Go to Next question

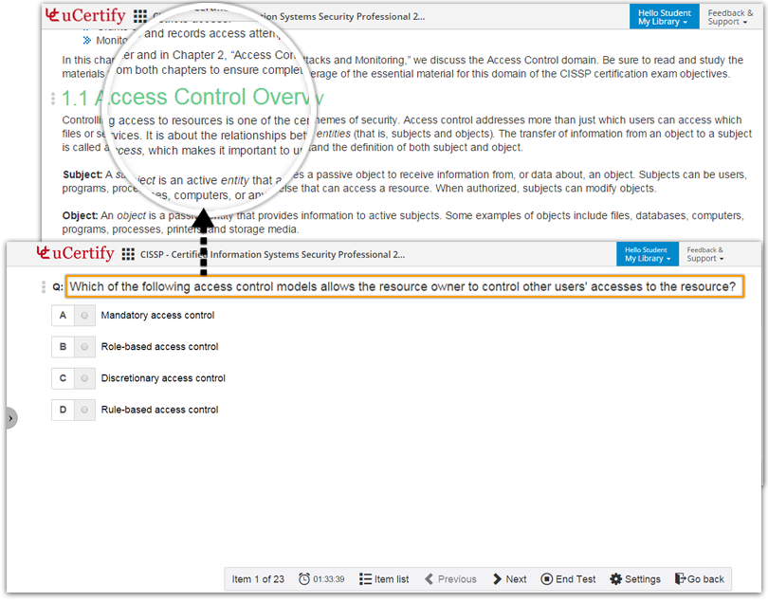pyautogui.click(x=510, y=579)
